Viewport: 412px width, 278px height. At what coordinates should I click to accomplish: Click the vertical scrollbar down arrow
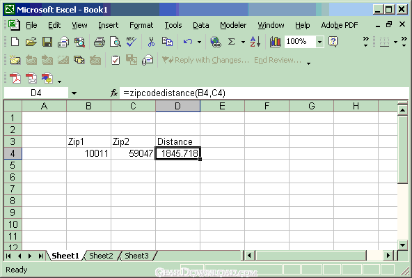point(402,245)
